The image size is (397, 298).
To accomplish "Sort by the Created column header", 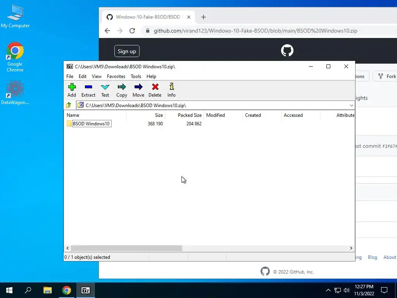I will coord(262,115).
